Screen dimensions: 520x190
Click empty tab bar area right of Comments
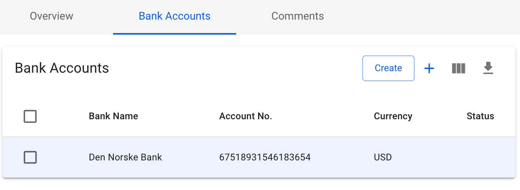pos(423,16)
